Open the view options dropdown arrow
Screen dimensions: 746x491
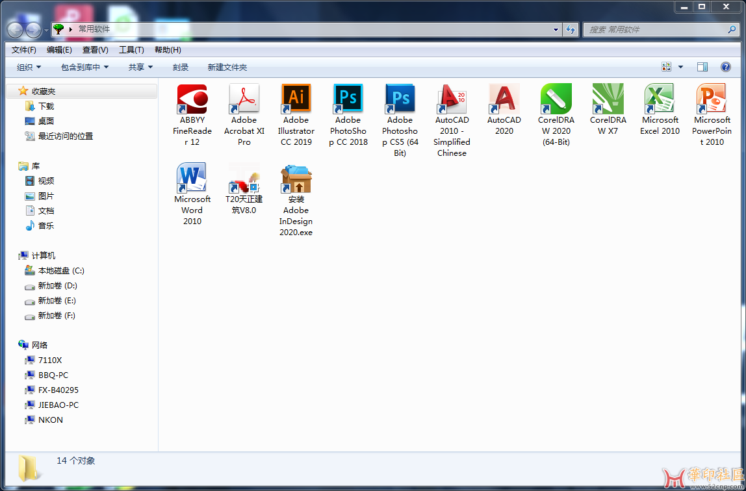click(680, 67)
